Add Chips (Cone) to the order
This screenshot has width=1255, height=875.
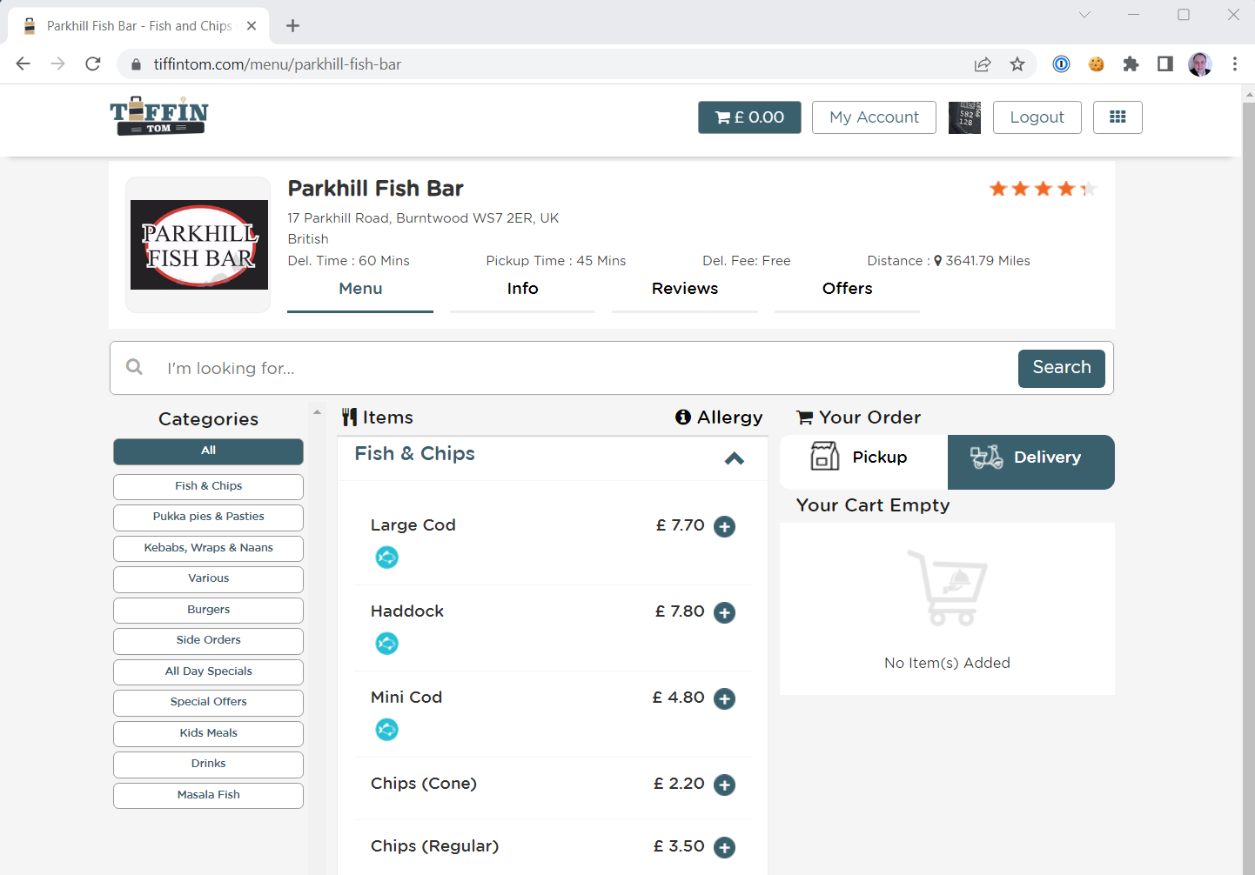(724, 785)
